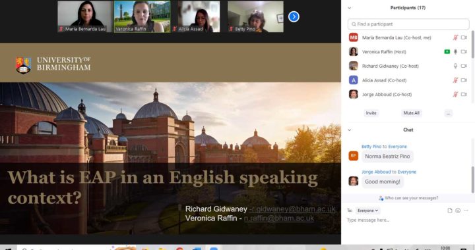
Task: Click the green screen-share icon beside Veronica Raffin
Action: pyautogui.click(x=447, y=51)
